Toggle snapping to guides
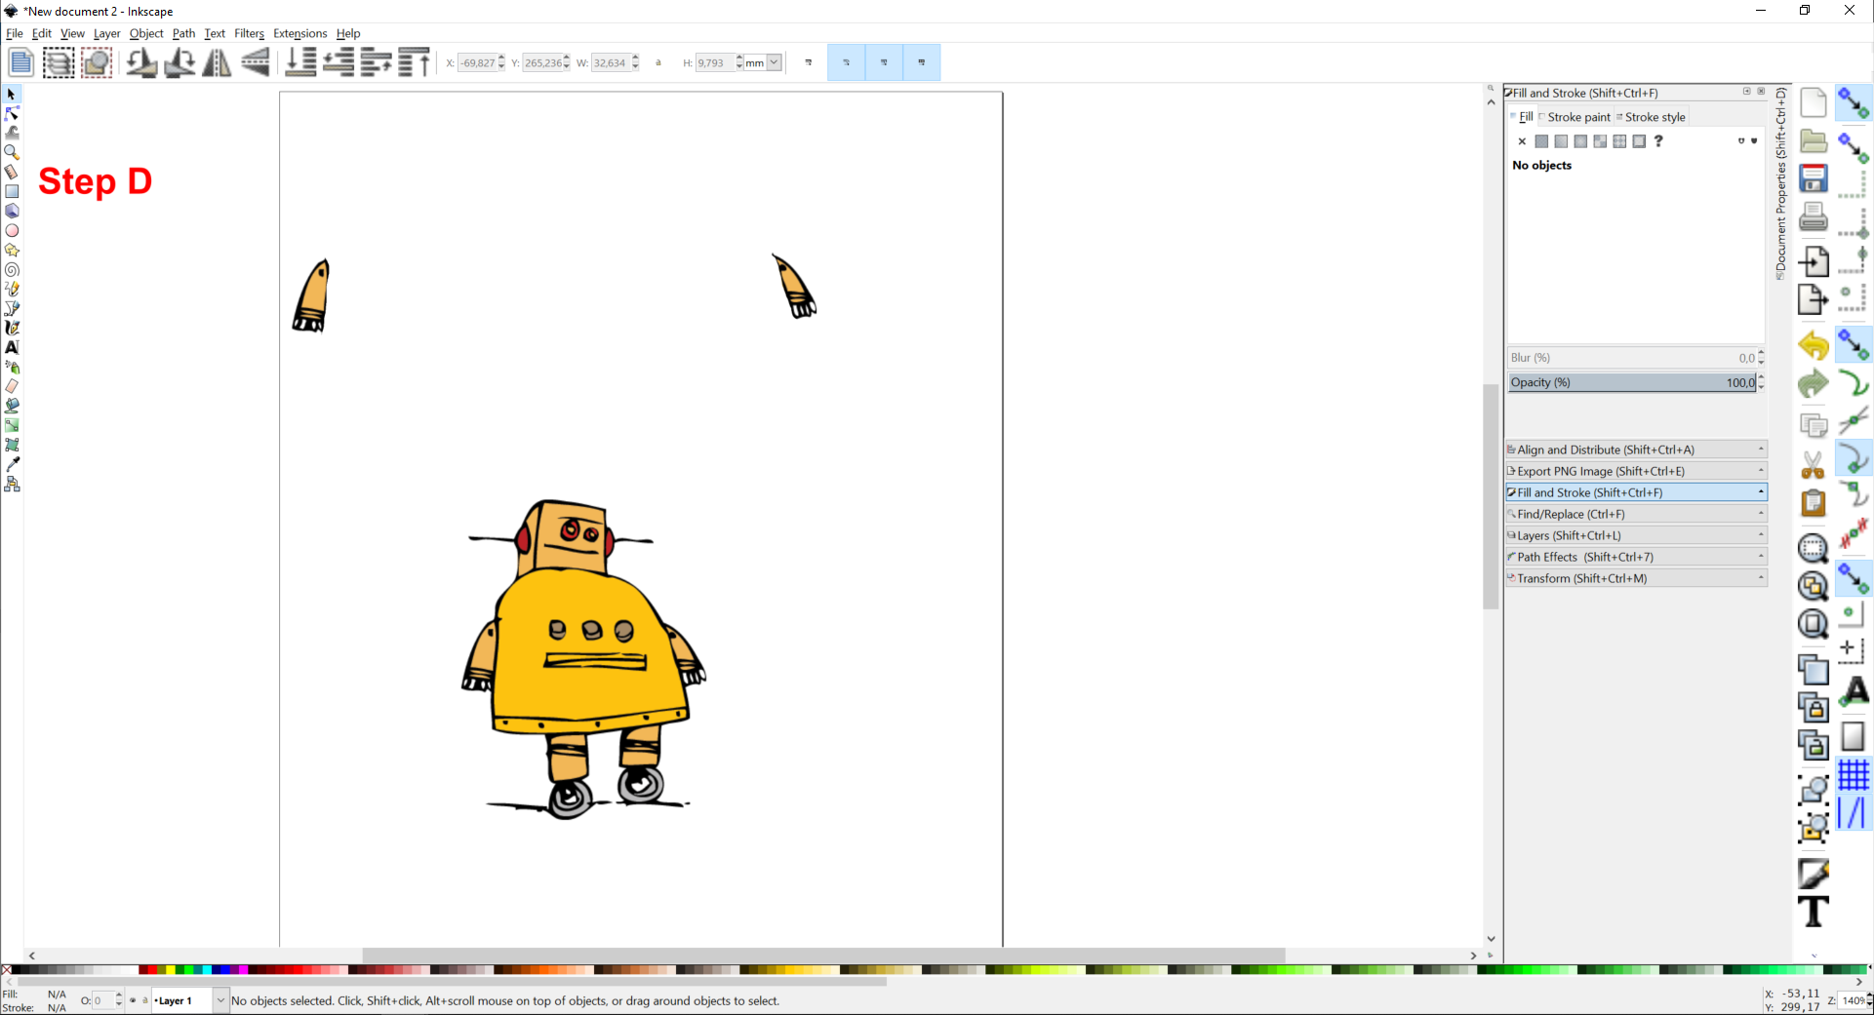The image size is (1874, 1015). coord(1854,813)
